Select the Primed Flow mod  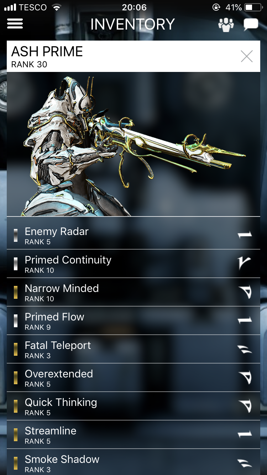(x=133, y=320)
